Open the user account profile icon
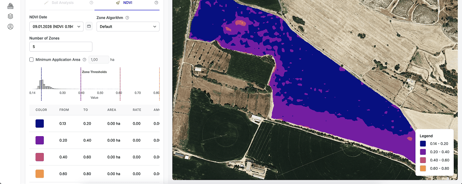The width and height of the screenshot is (462, 184). tap(11, 27)
